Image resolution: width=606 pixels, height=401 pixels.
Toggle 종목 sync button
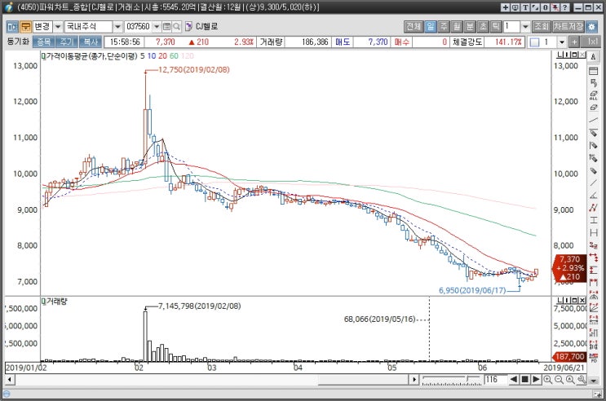(x=43, y=42)
